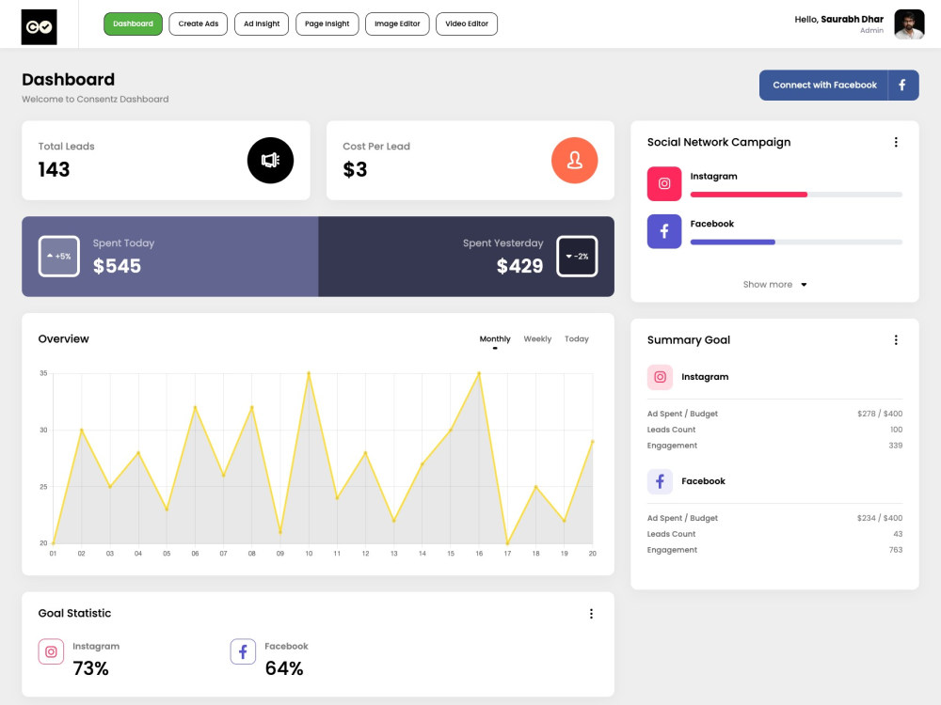This screenshot has height=705, width=941.
Task: Click Facebook icon in Goal Statistic
Action: click(x=243, y=651)
